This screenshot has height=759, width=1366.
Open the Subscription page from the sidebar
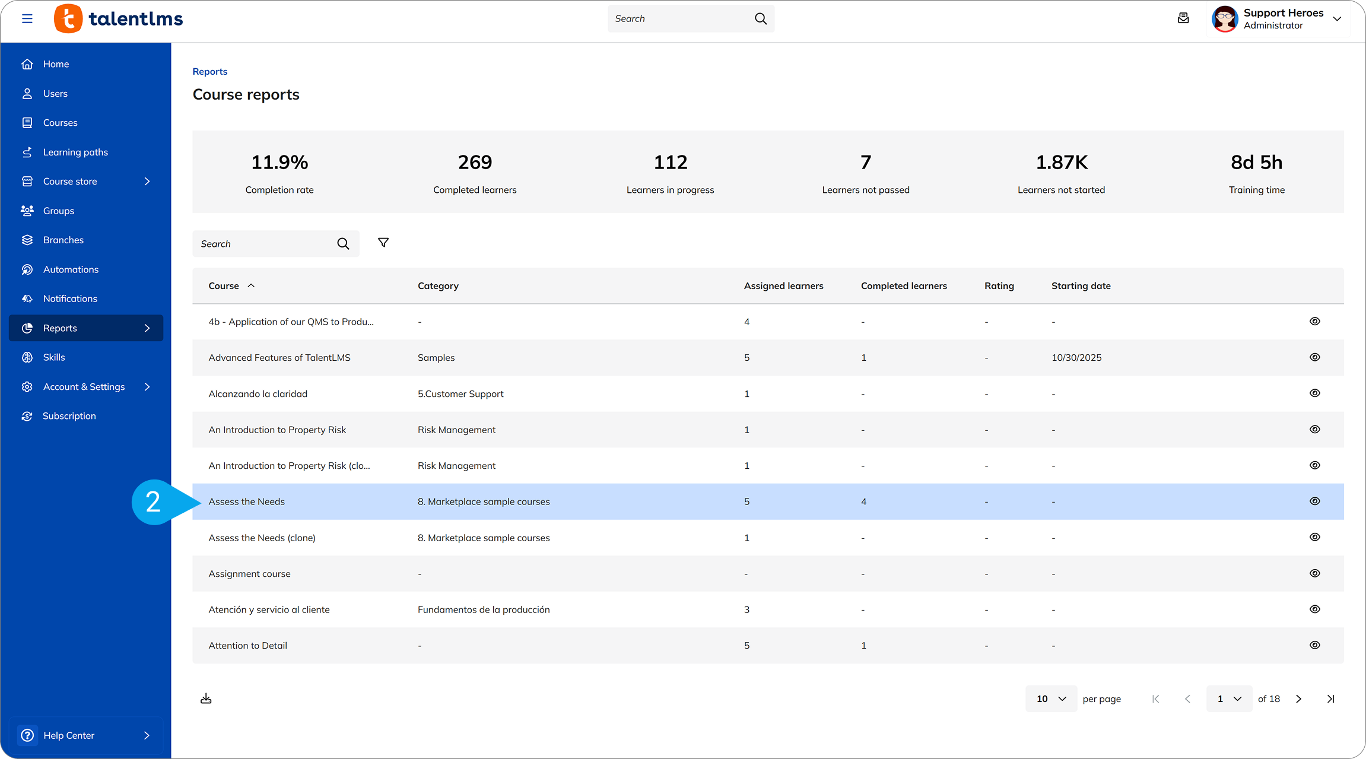point(69,415)
